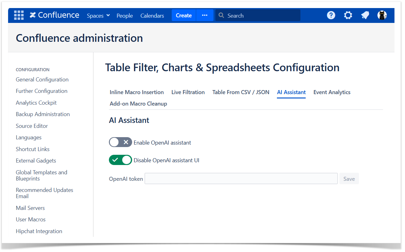The height and width of the screenshot is (252, 405).
Task: Open the settings gear icon
Action: point(348,15)
